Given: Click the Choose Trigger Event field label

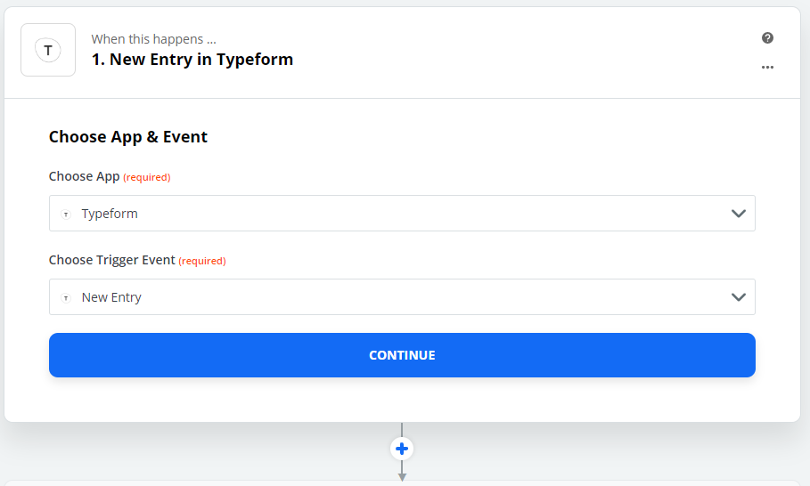Looking at the screenshot, I should pyautogui.click(x=111, y=260).
